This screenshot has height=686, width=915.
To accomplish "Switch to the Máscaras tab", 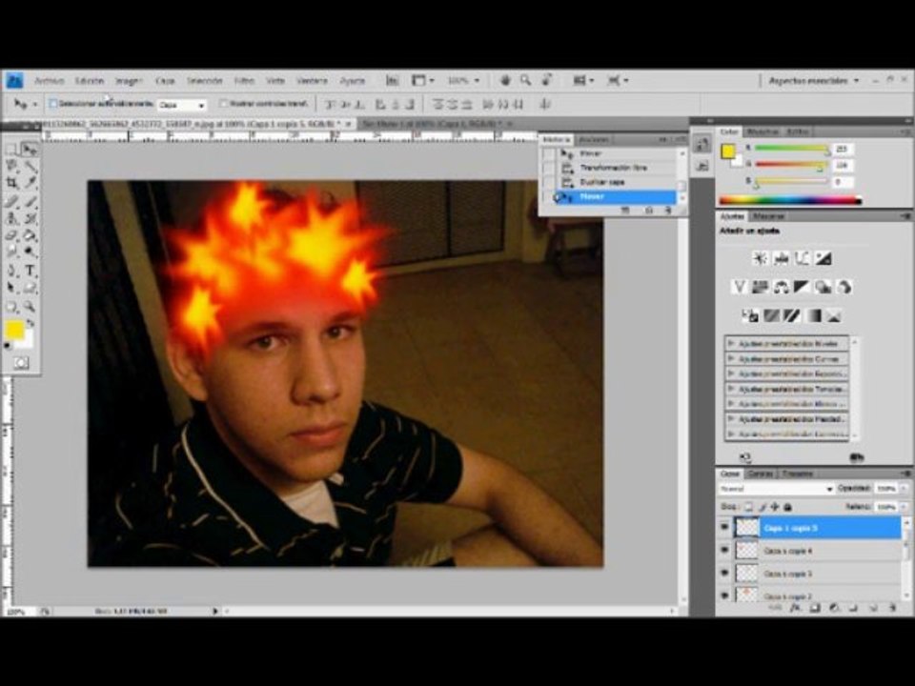I will click(768, 216).
